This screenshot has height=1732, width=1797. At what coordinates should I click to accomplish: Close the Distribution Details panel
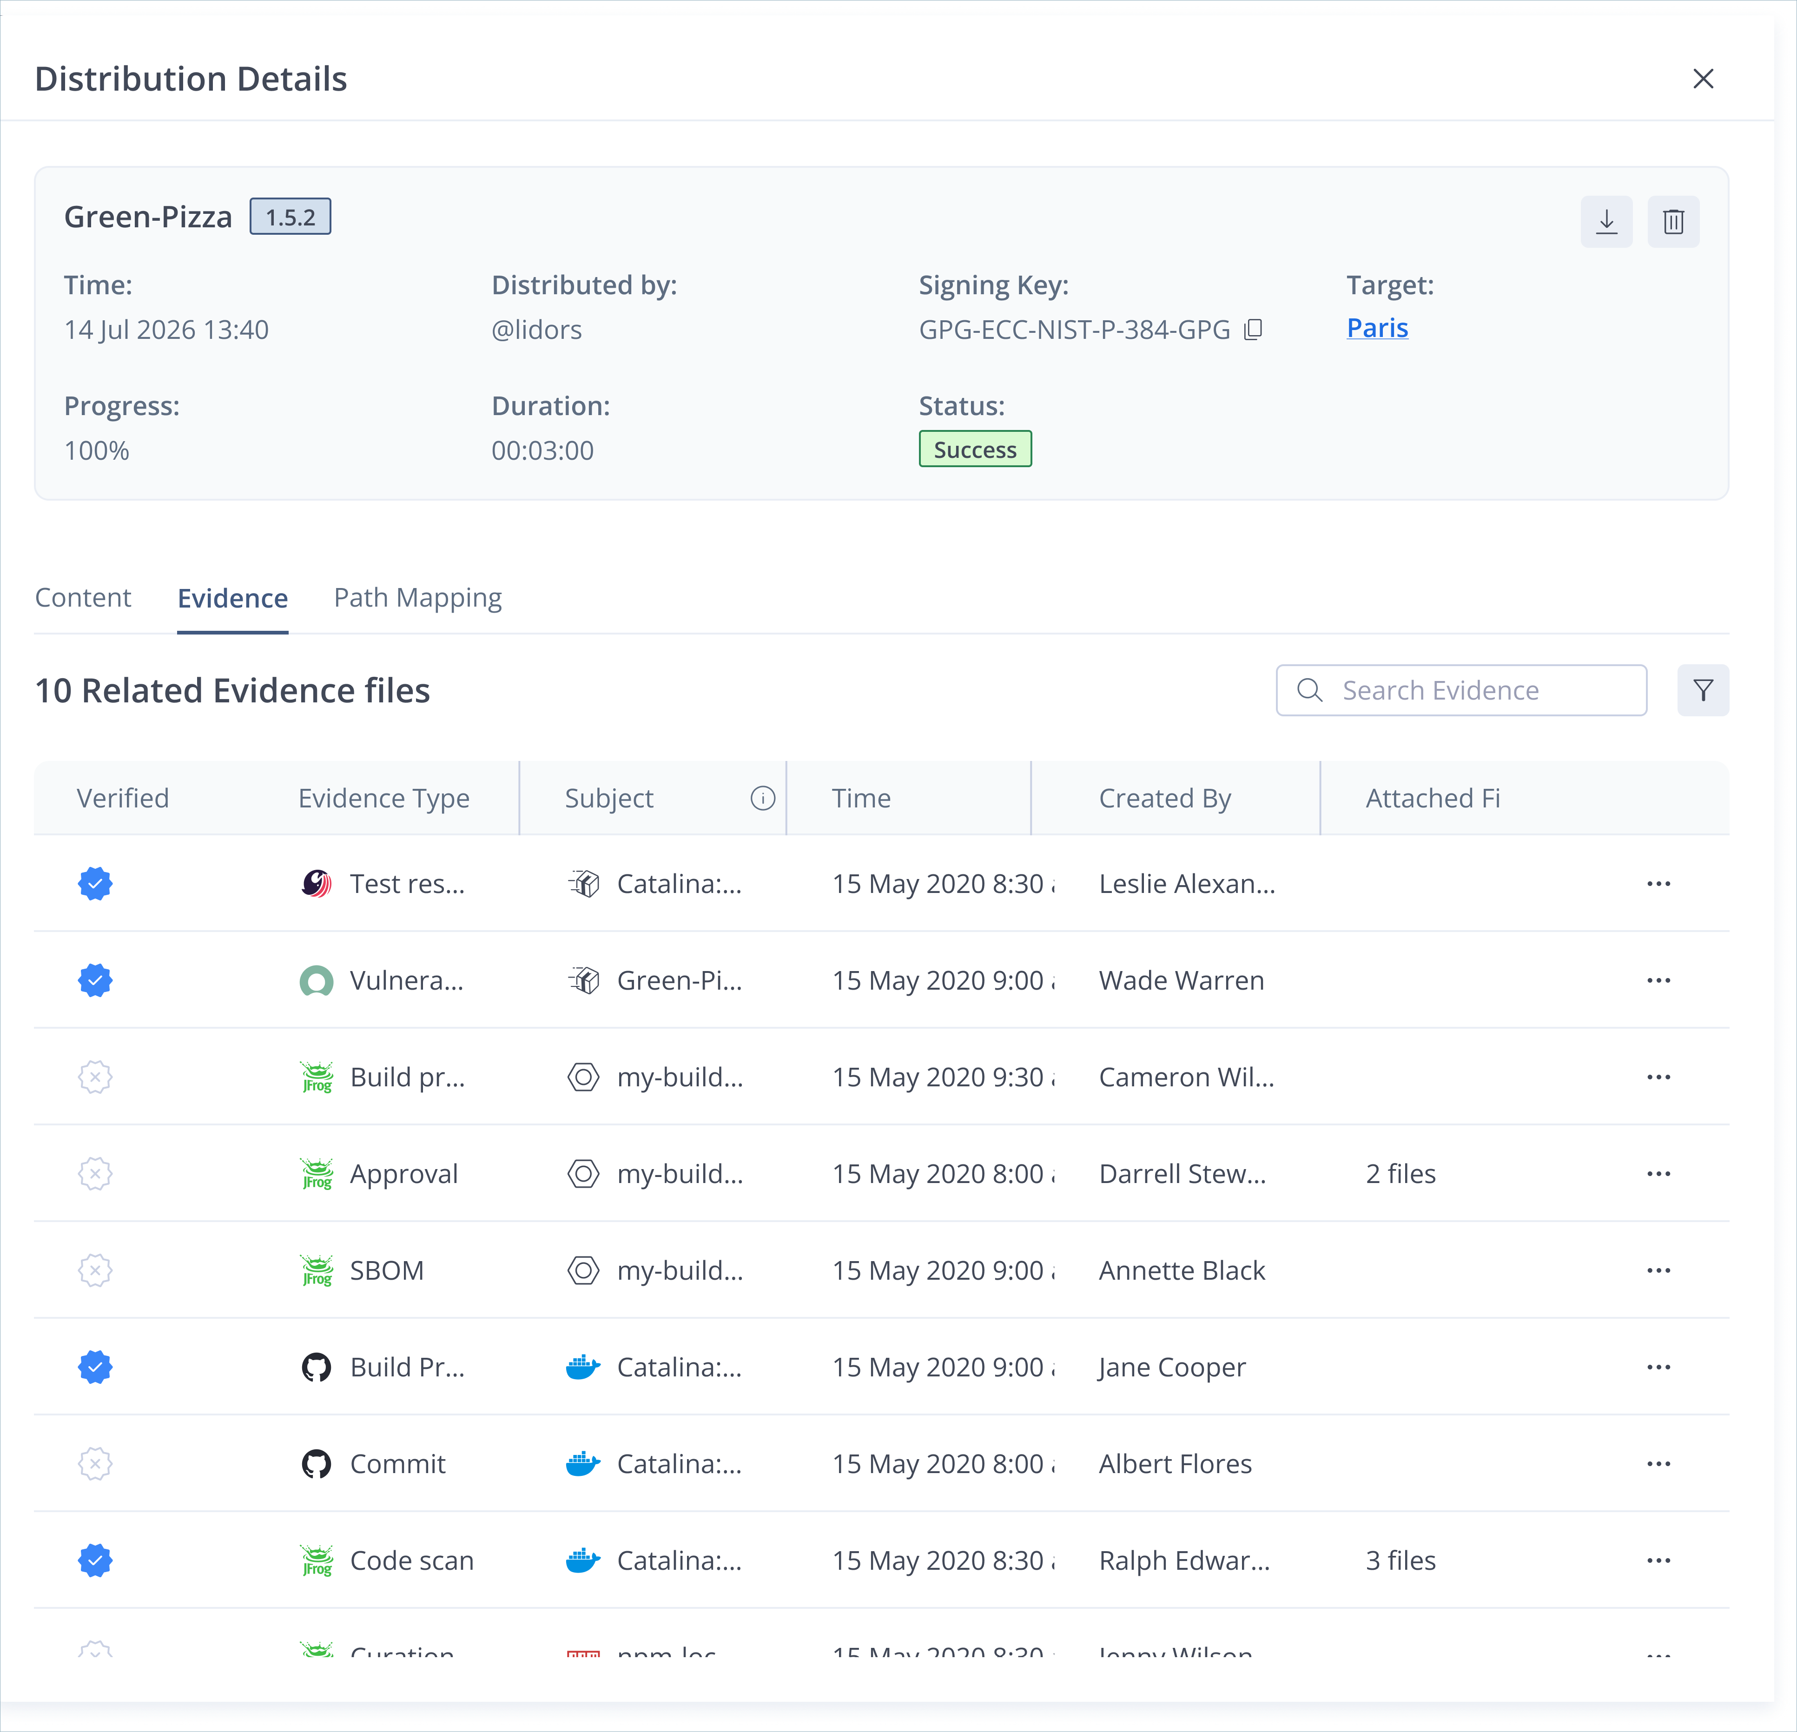click(x=1703, y=79)
